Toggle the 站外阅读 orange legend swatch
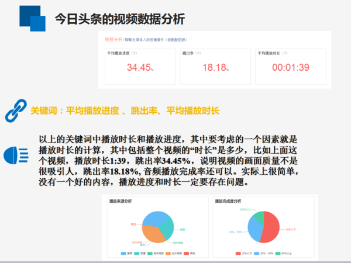Image resolution: width=351 pixels, height=263 pixels. (x=168, y=254)
